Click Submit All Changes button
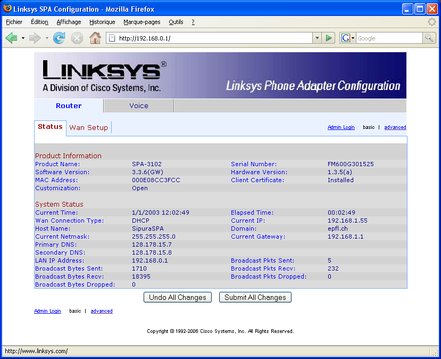The width and height of the screenshot is (441, 359). pos(255,297)
